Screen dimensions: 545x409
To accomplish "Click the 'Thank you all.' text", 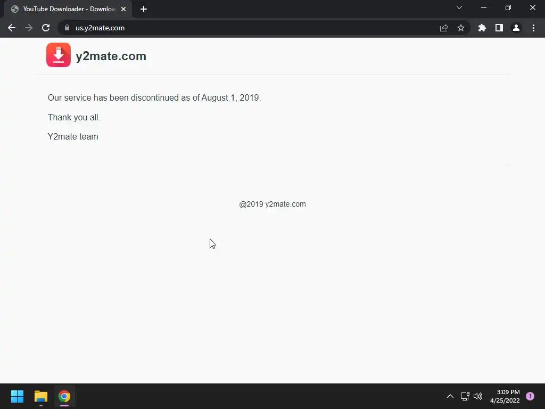I will click(74, 118).
